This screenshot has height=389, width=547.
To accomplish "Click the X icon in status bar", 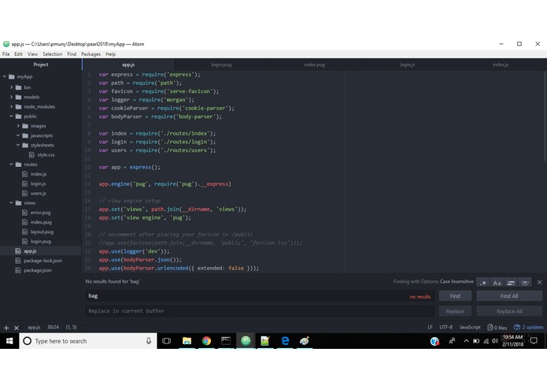I will click(17, 328).
